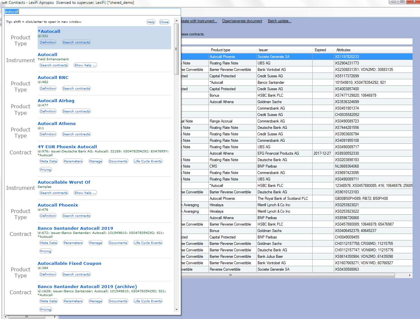The image size is (420, 319).
Task: Open the 4Y EUR Phoenix Autocall contract
Action: point(67,147)
